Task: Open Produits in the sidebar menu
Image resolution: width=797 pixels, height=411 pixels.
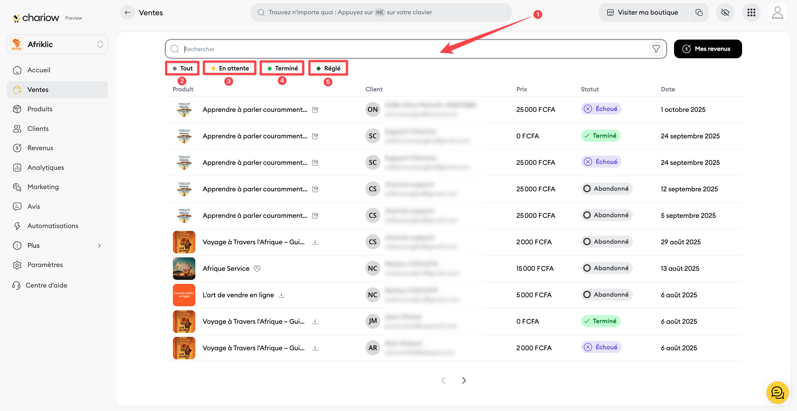Action: tap(40, 109)
